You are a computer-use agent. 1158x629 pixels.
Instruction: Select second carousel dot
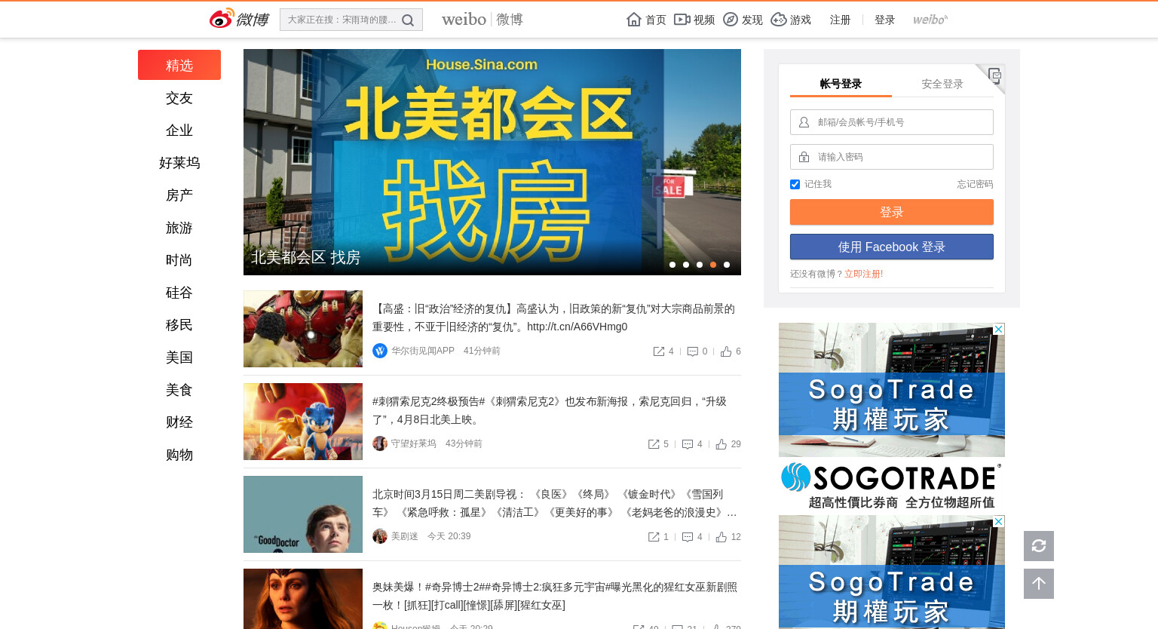686,265
